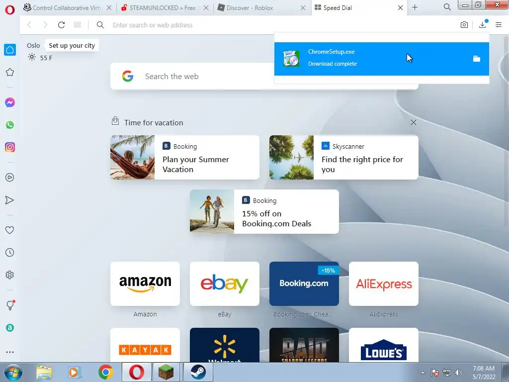Open Pinboards heart icon in sidebar
The height and width of the screenshot is (382, 509).
click(x=10, y=230)
